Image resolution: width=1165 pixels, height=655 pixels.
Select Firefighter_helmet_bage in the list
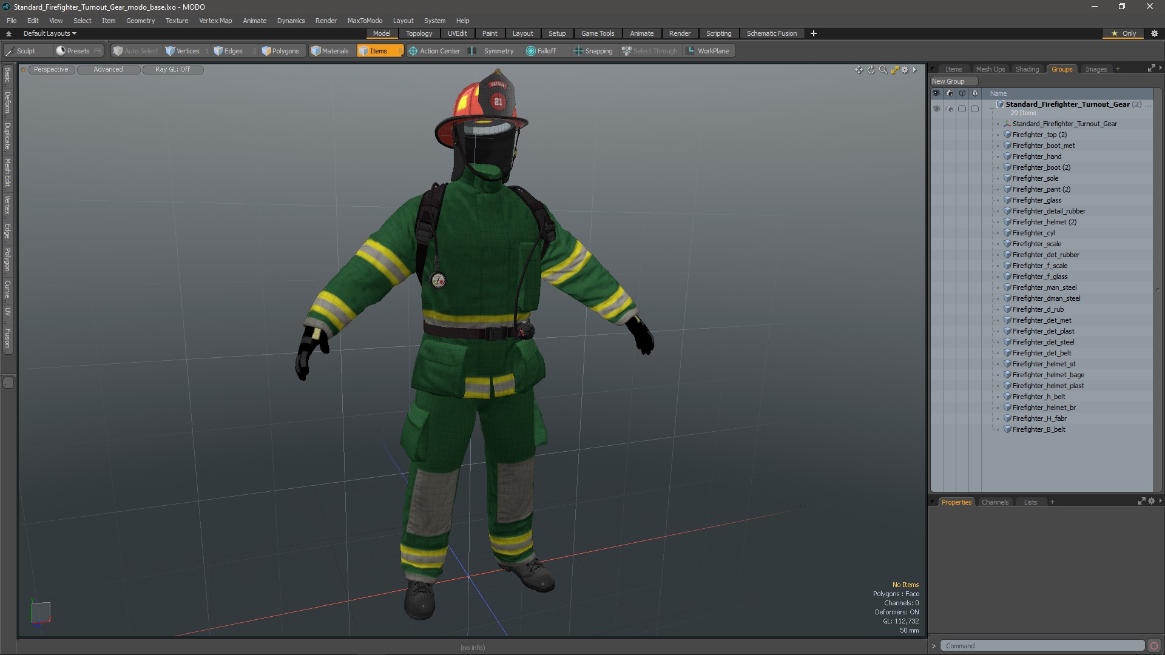[x=1048, y=375]
